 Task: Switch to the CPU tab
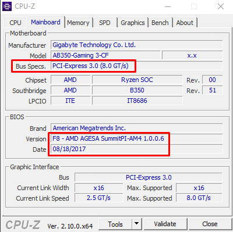point(15,23)
